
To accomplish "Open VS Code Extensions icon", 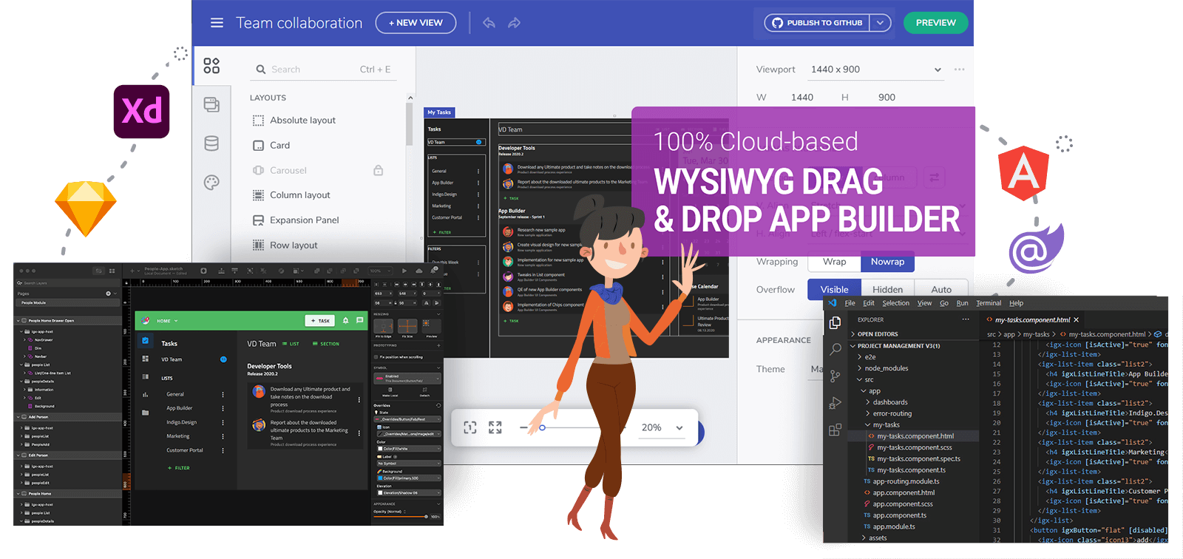I will pos(835,430).
